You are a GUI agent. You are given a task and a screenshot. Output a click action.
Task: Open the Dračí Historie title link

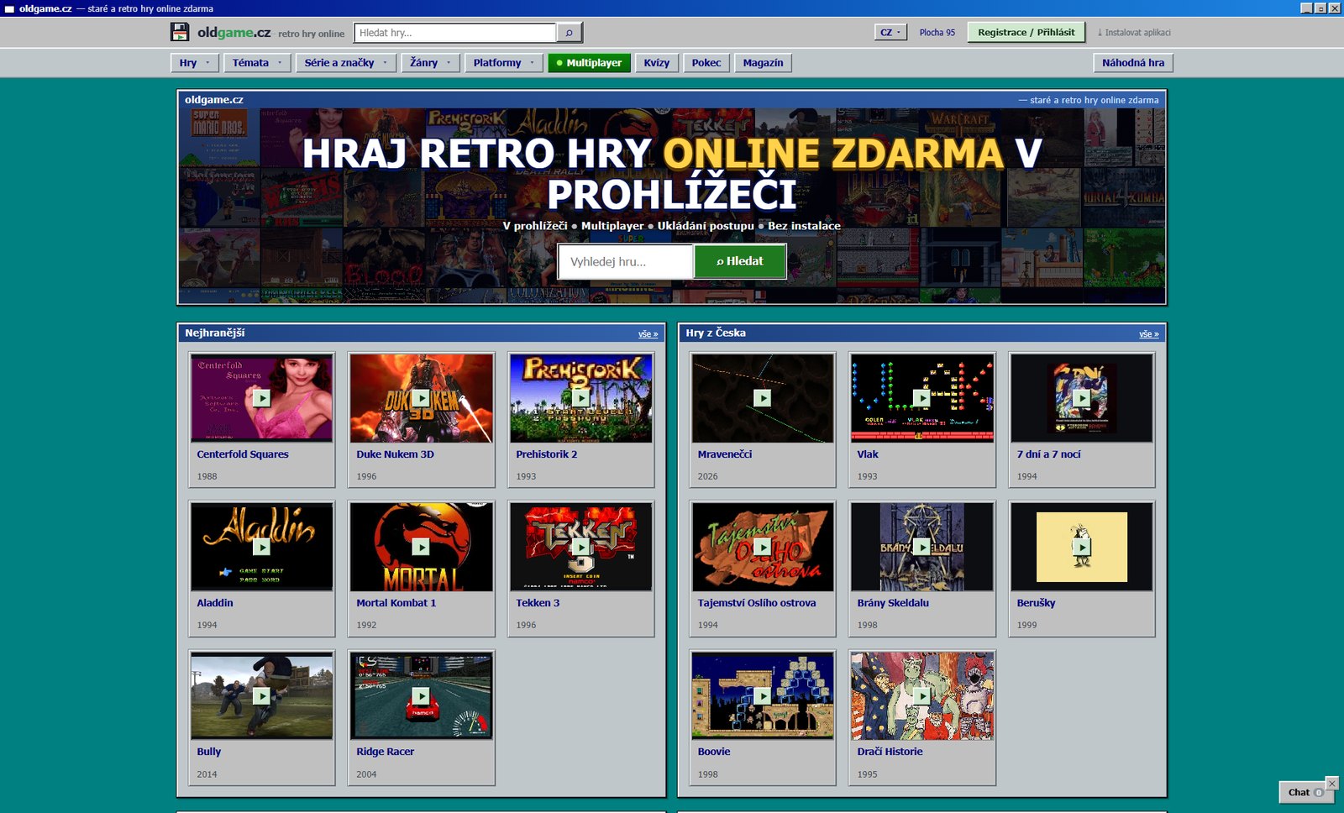tap(890, 752)
